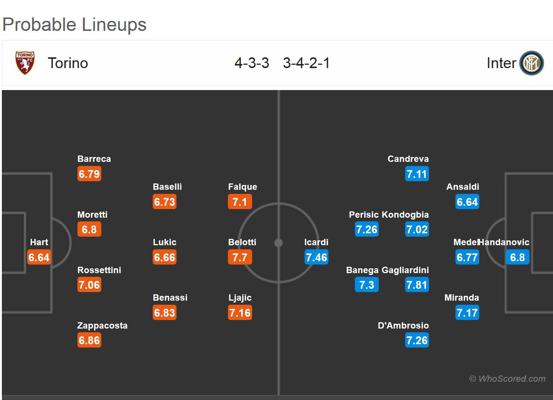
Task: Click the Torino 4-3-3 formation text
Action: (252, 63)
